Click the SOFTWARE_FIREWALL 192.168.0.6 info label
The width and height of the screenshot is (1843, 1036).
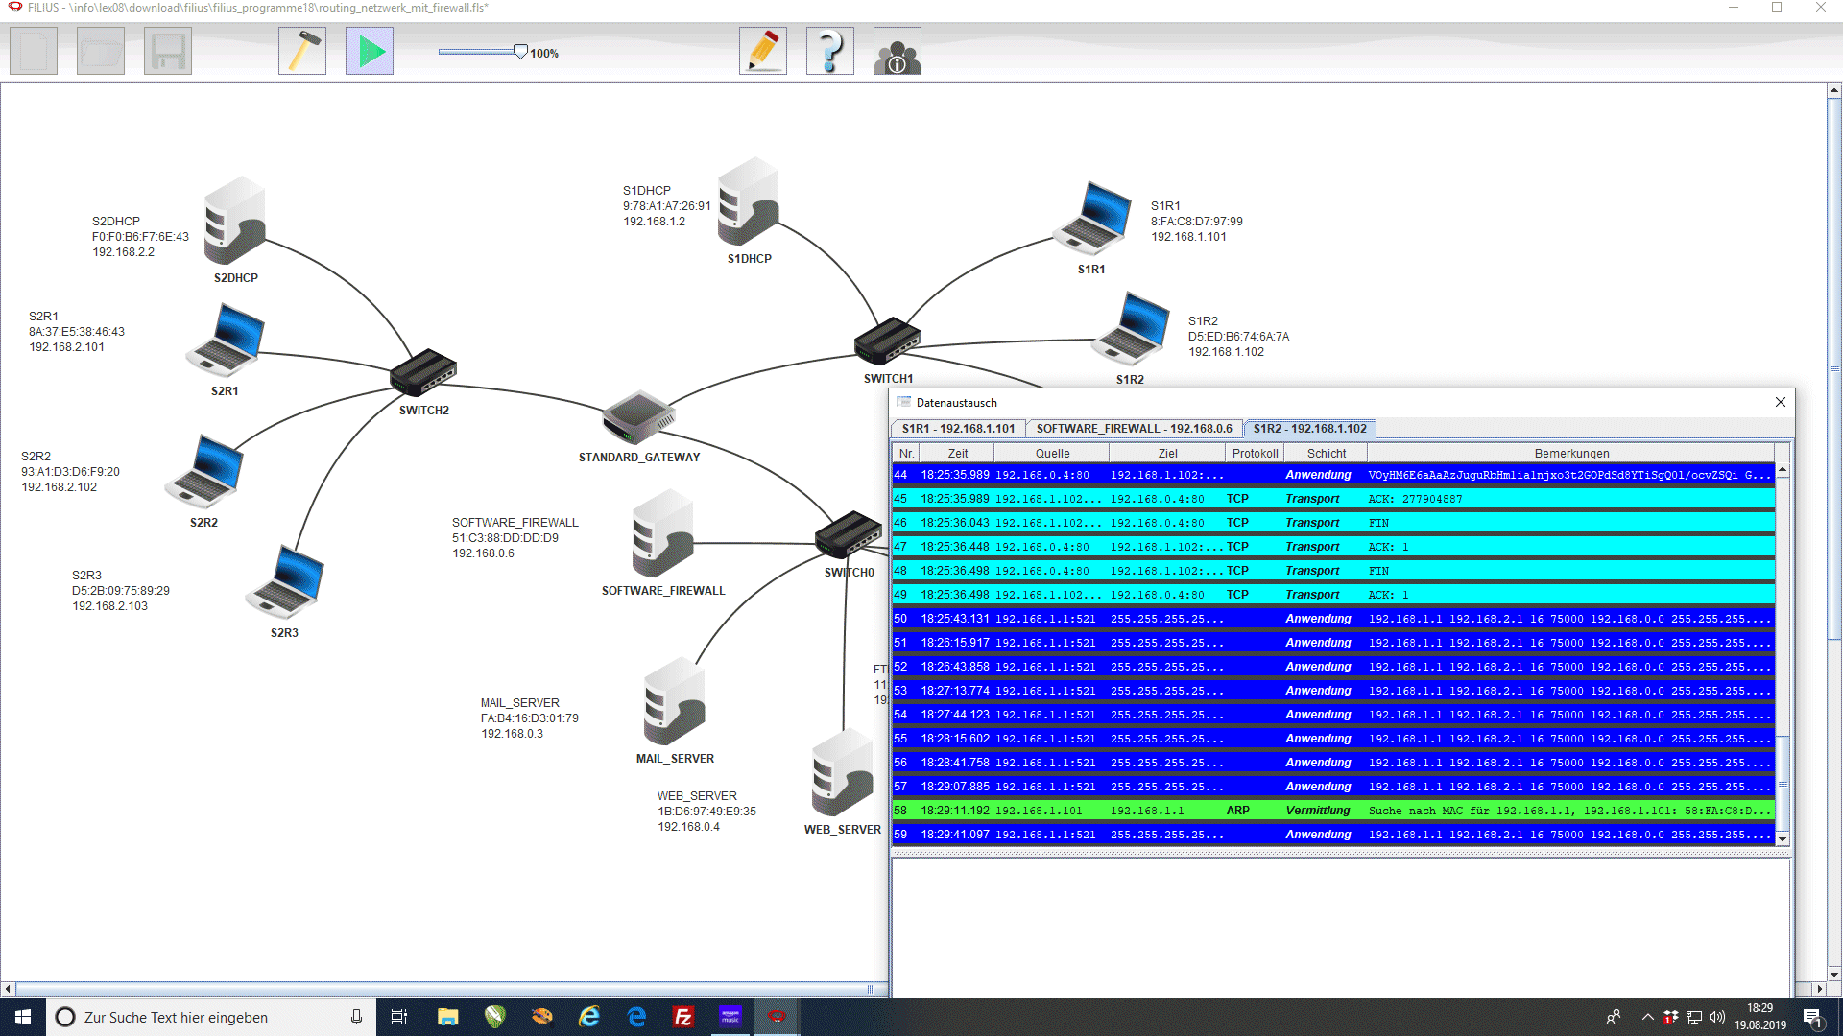pyautogui.click(x=515, y=538)
